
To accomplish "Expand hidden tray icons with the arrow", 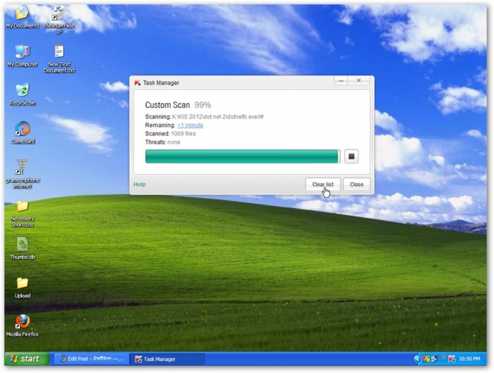I will click(417, 358).
